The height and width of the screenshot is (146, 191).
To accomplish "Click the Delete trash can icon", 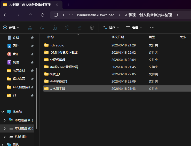I will [92, 28].
